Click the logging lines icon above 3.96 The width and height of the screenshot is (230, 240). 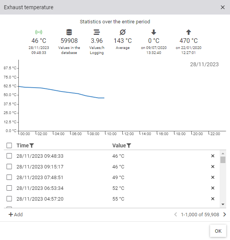point(97,32)
